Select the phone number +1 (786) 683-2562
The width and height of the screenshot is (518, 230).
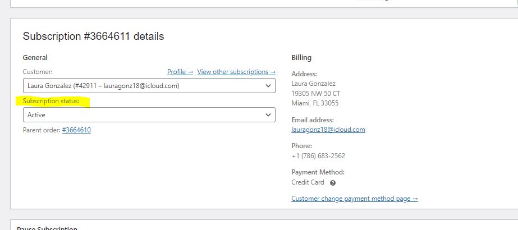[x=318, y=156]
